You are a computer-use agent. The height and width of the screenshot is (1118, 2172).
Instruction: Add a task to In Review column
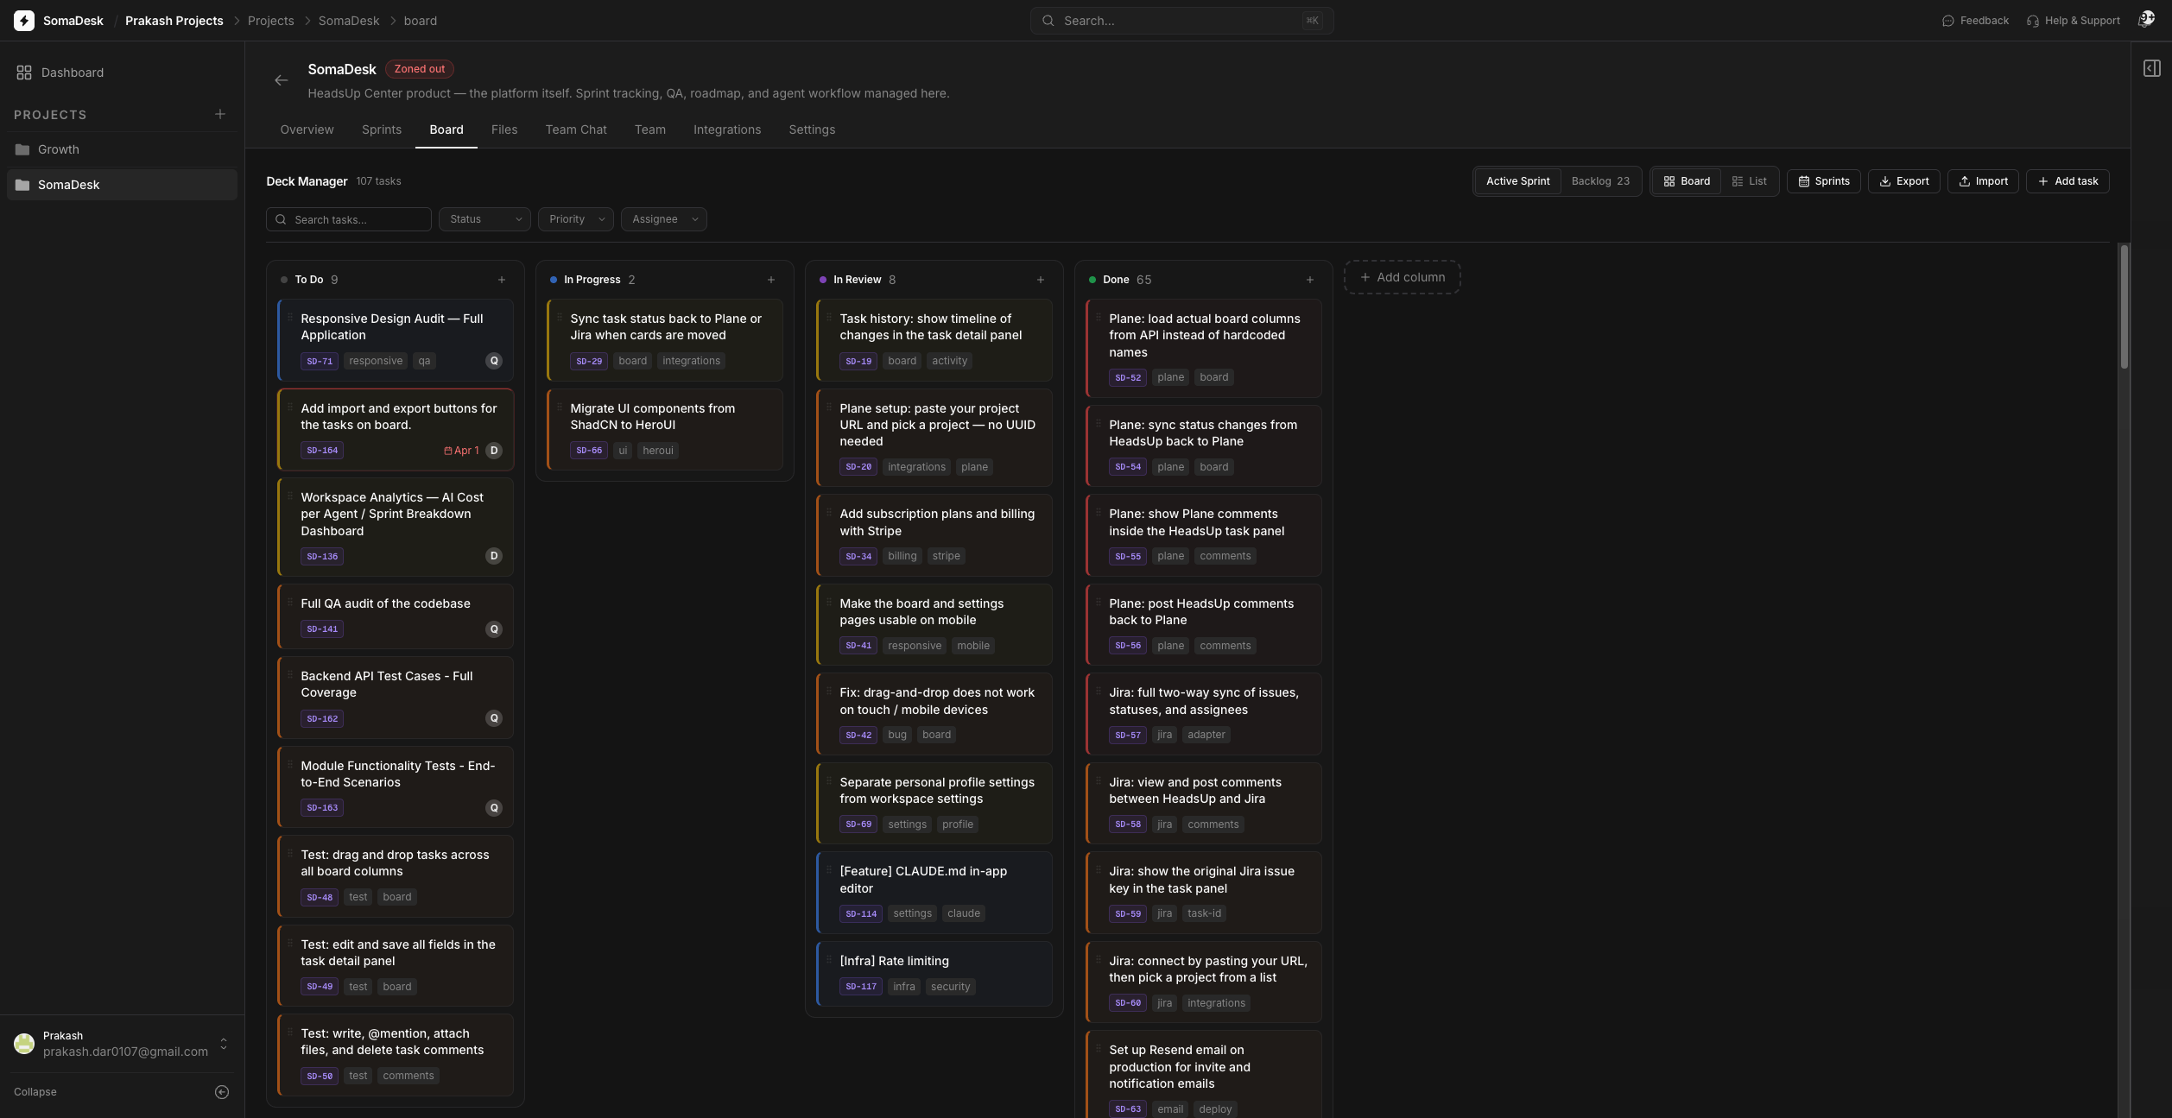click(x=1041, y=280)
